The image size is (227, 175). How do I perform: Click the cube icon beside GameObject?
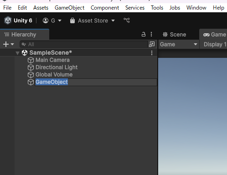(x=31, y=82)
